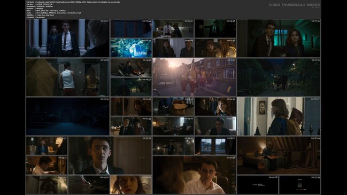The width and height of the screenshot is (347, 195).
Task: Open close-up of frightened girl's face
Action: [x=131, y=185]
